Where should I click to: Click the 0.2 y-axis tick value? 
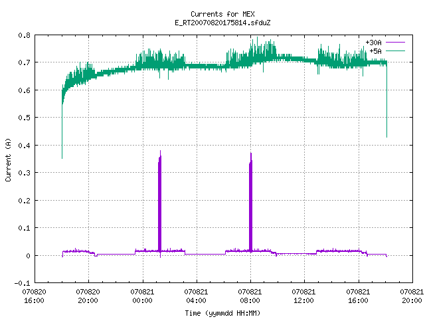24,201
